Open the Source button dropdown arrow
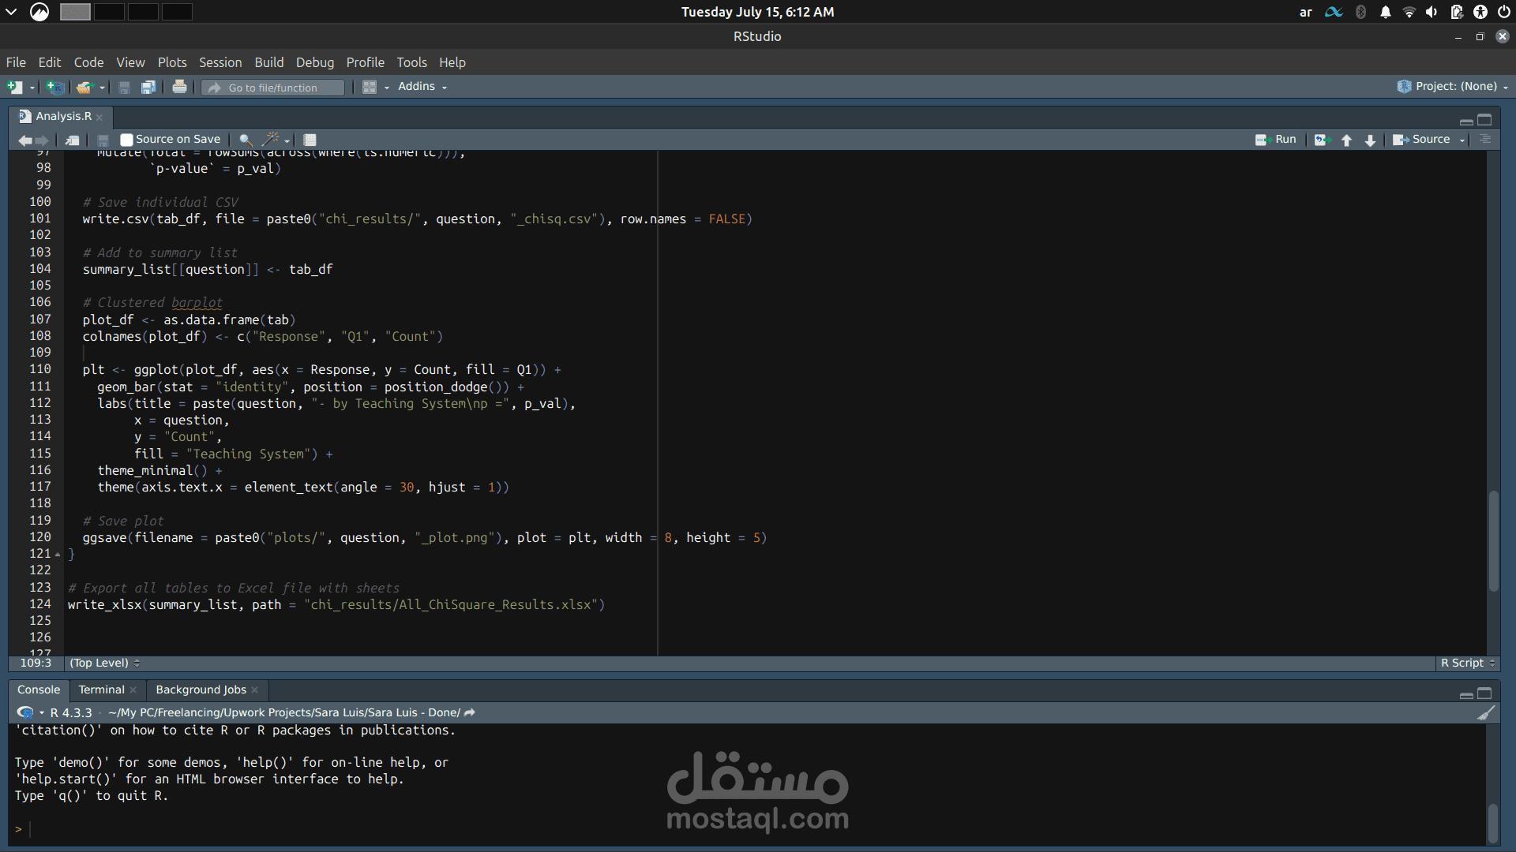The height and width of the screenshot is (852, 1516). (x=1462, y=140)
